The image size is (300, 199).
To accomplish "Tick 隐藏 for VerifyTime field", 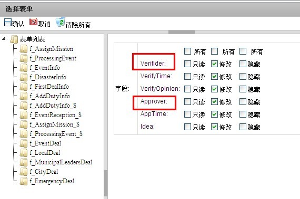I will (x=243, y=77).
